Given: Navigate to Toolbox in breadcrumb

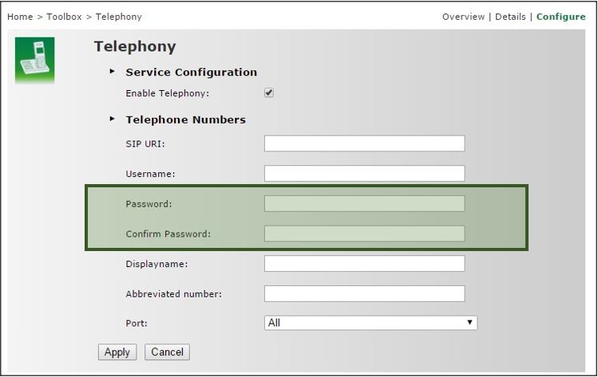Looking at the screenshot, I should coord(64,17).
